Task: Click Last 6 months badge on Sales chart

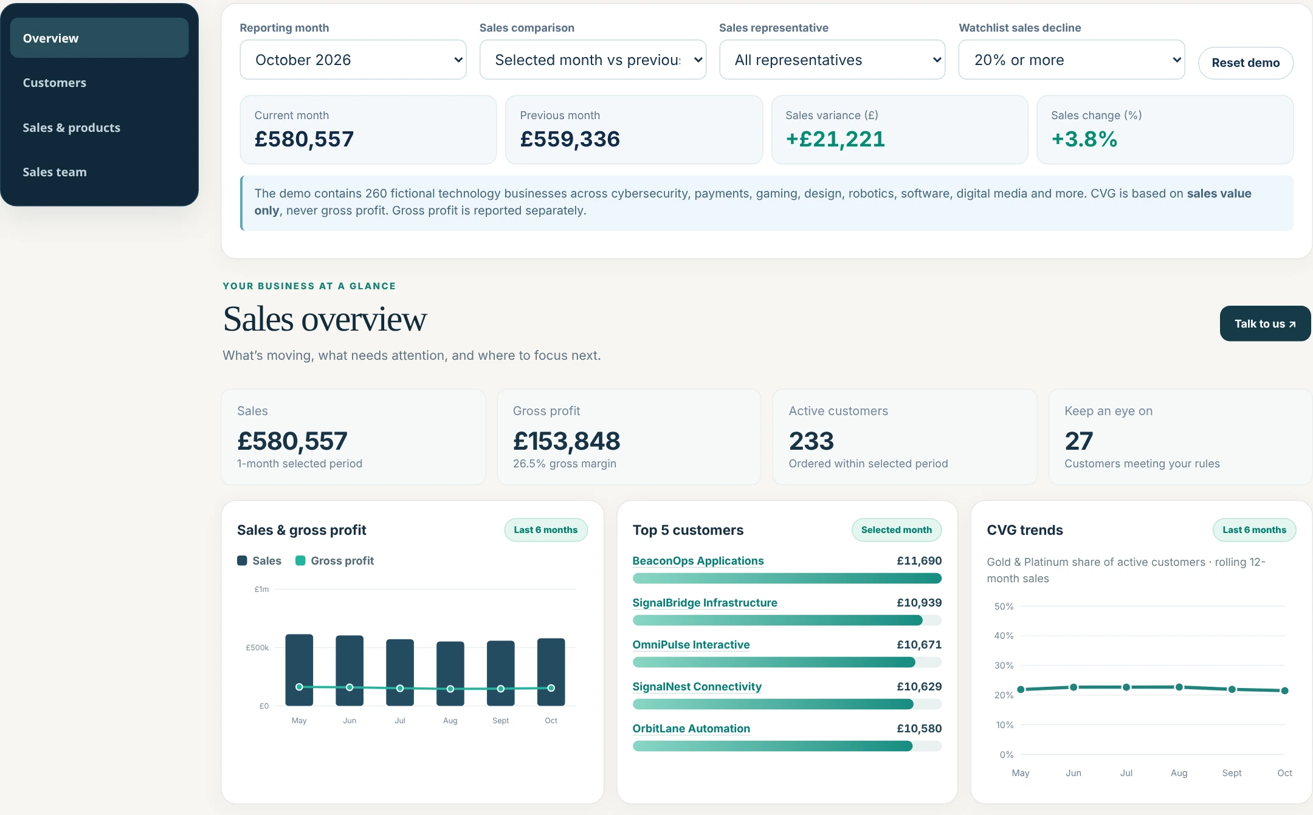Action: click(546, 530)
